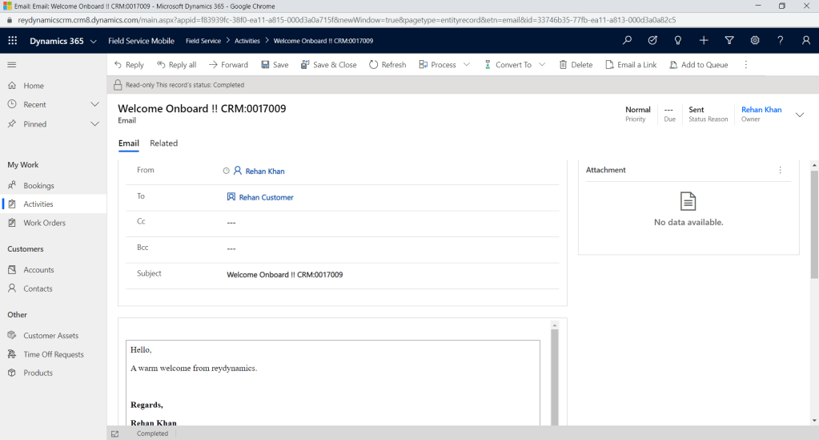This screenshot has height=440, width=819.
Task: Expand the header details chevron beside Owner
Action: click(x=799, y=115)
